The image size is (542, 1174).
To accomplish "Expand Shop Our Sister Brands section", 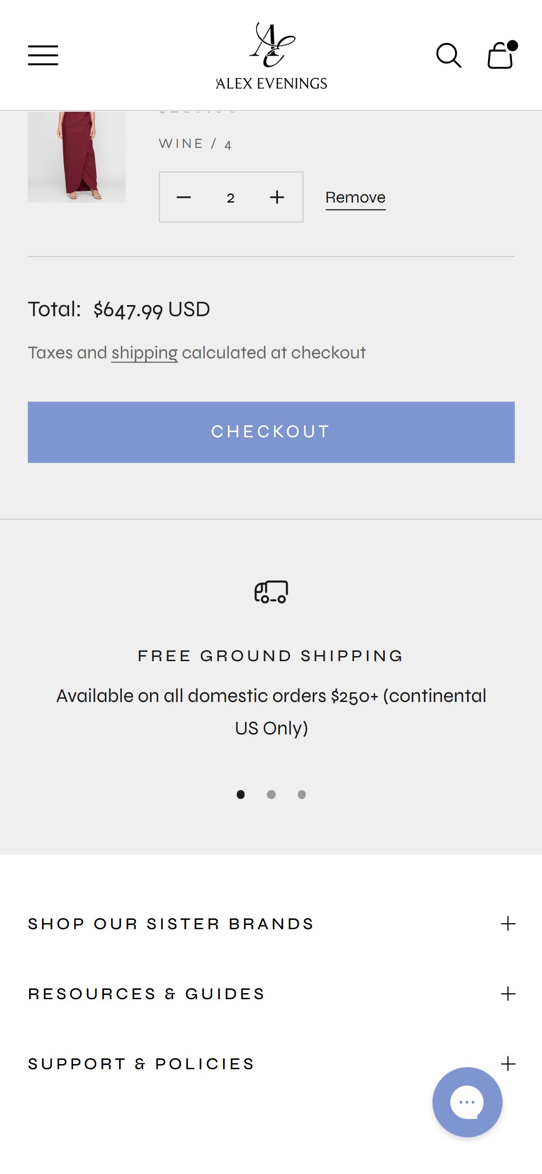I will pyautogui.click(x=271, y=923).
